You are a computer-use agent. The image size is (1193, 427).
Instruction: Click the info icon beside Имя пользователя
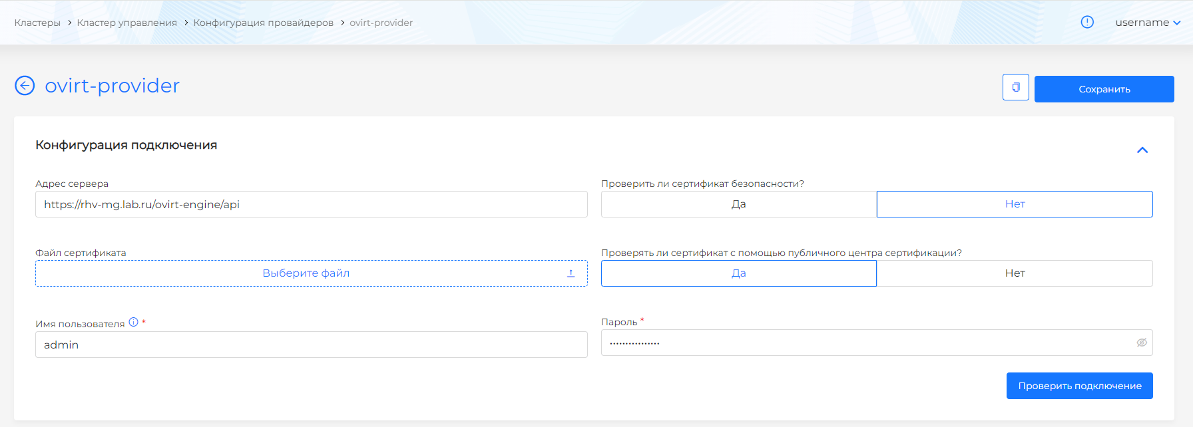coord(134,323)
